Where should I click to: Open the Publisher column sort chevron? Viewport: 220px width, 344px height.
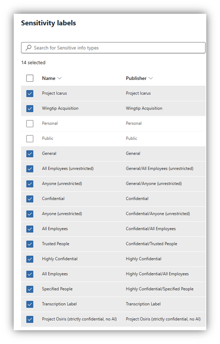pos(151,78)
